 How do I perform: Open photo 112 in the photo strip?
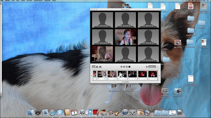pyautogui.click(x=143, y=75)
